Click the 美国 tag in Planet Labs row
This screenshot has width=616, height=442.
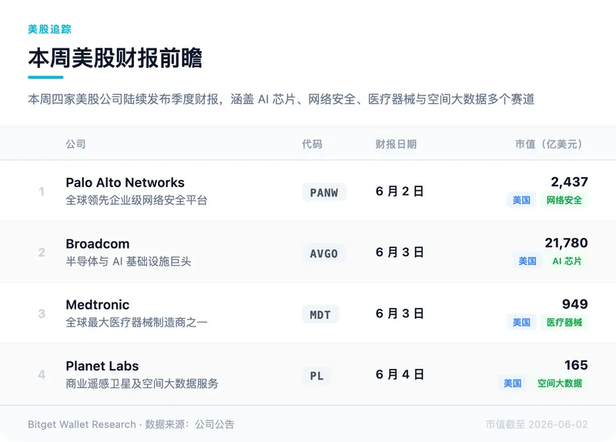point(513,383)
